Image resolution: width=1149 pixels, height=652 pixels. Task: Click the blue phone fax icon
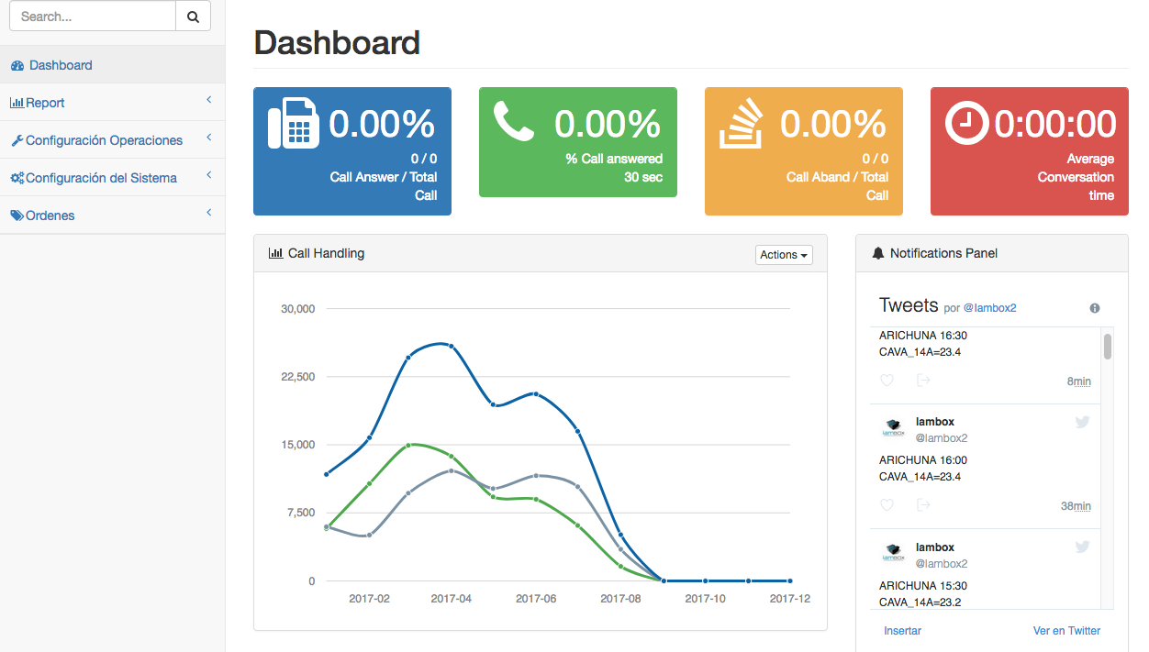click(x=293, y=123)
